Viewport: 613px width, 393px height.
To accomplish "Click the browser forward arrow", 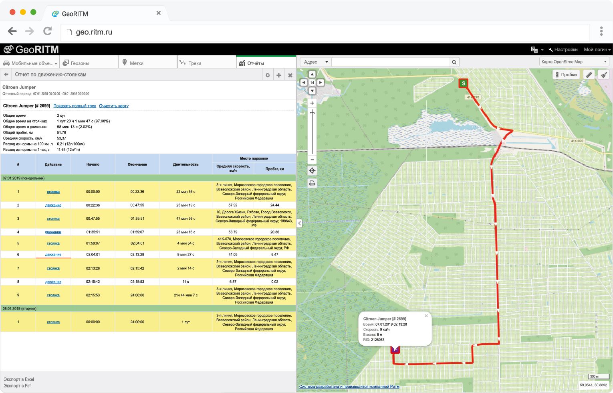I will tap(30, 31).
